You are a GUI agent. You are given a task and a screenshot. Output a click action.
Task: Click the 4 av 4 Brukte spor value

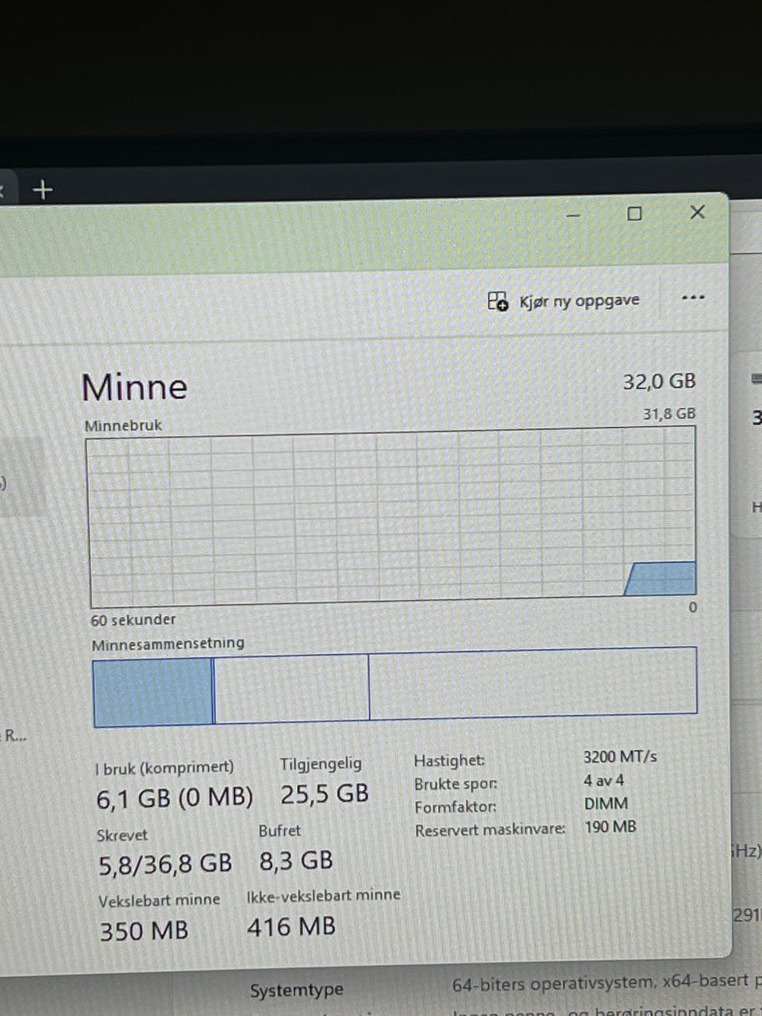[604, 780]
